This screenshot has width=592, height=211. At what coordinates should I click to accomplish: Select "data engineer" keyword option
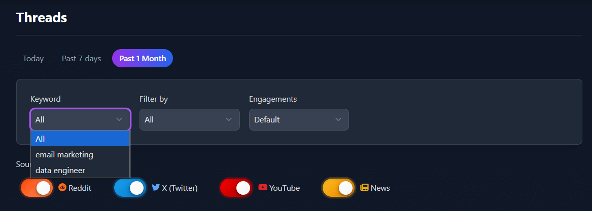tap(60, 171)
